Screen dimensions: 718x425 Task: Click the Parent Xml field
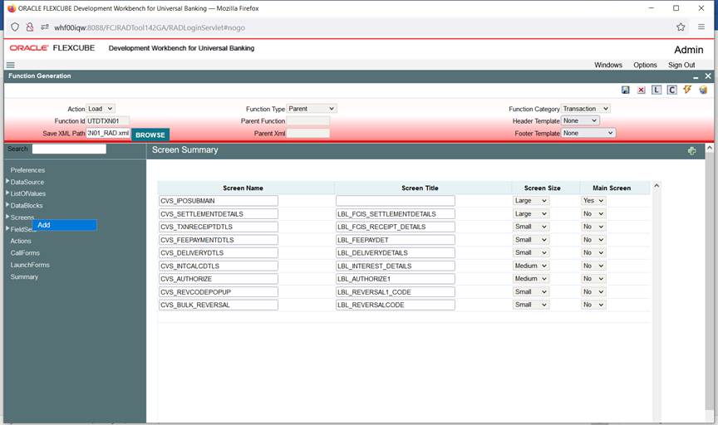coord(307,133)
